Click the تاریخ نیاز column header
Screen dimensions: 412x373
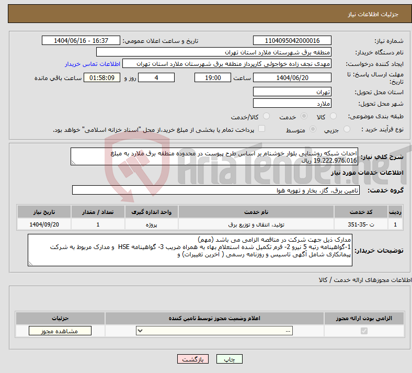[x=44, y=212]
